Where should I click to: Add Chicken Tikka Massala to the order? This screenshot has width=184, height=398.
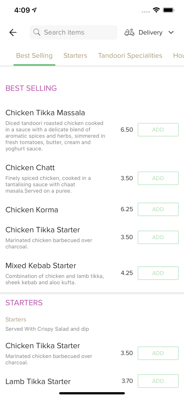coord(158,130)
